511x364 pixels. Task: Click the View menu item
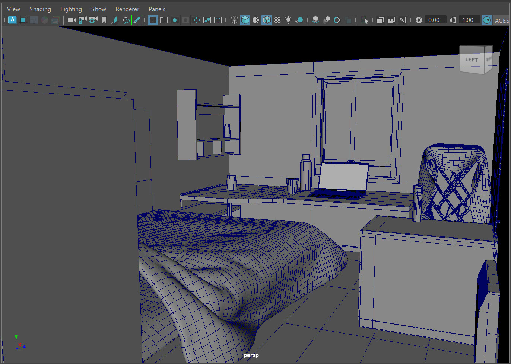pos(13,9)
